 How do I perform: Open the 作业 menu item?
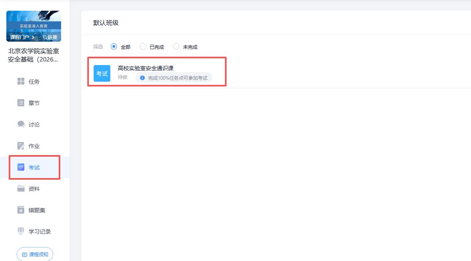click(34, 146)
